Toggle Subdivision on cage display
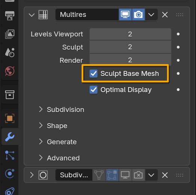Image resolution: width=196 pixels, height=195 pixels. point(99,175)
